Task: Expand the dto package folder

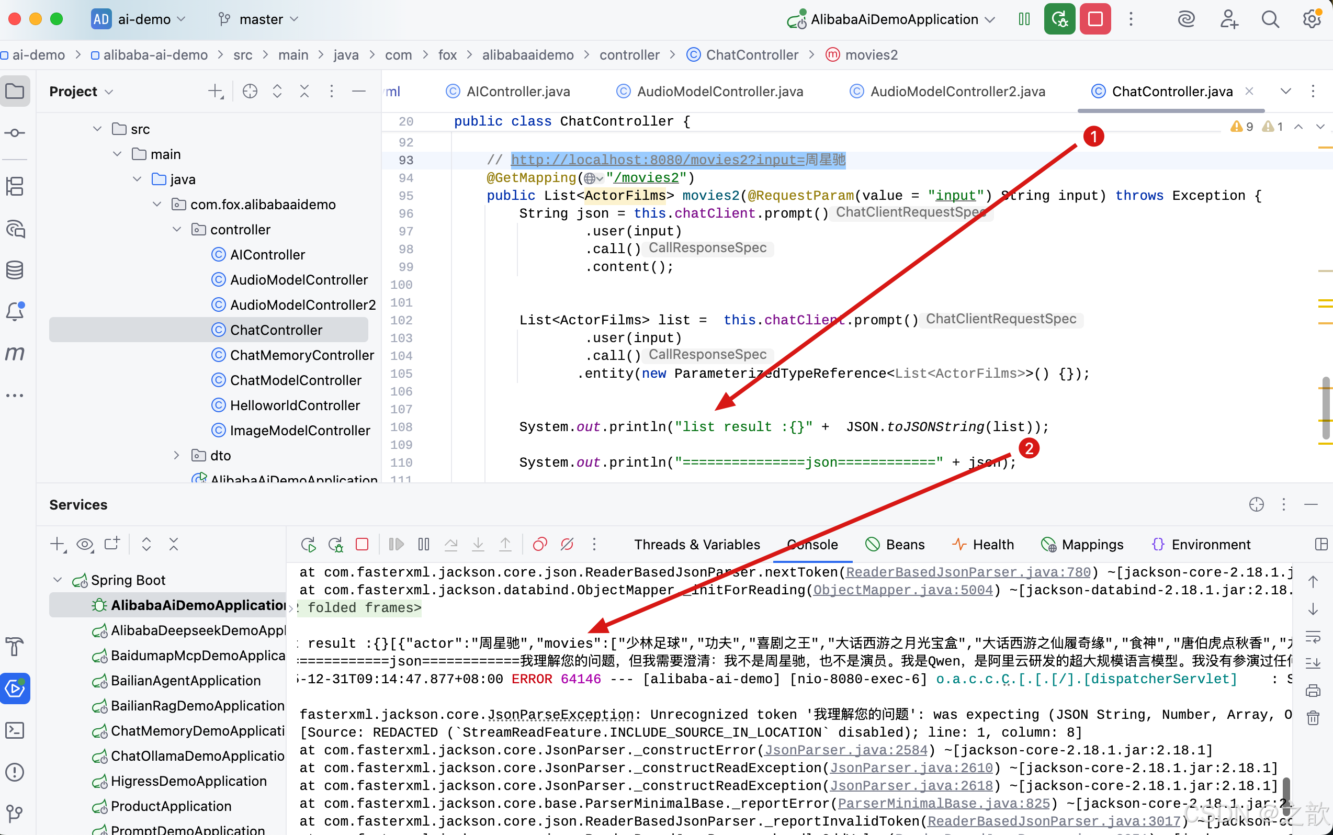Action: (x=176, y=456)
